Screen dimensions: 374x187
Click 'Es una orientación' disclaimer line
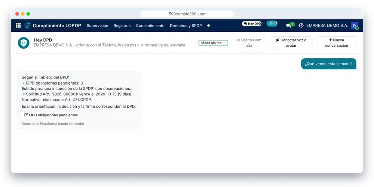pos(79,106)
